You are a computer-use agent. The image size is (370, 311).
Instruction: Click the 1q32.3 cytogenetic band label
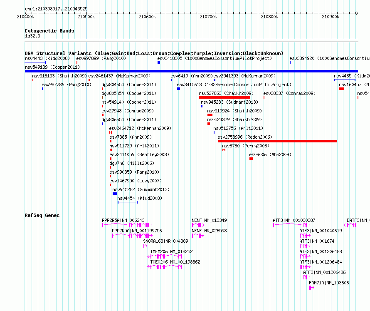coord(32,36)
